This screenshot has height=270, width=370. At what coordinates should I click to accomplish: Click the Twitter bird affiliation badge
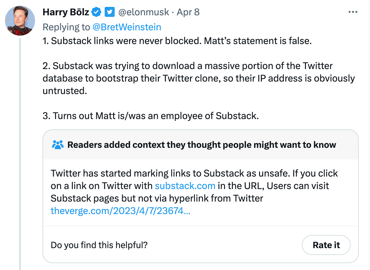point(109,12)
